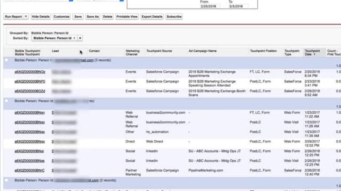The width and height of the screenshot is (341, 191).
Task: Click the 'Web Direct' source cell
Action: pos(155,141)
